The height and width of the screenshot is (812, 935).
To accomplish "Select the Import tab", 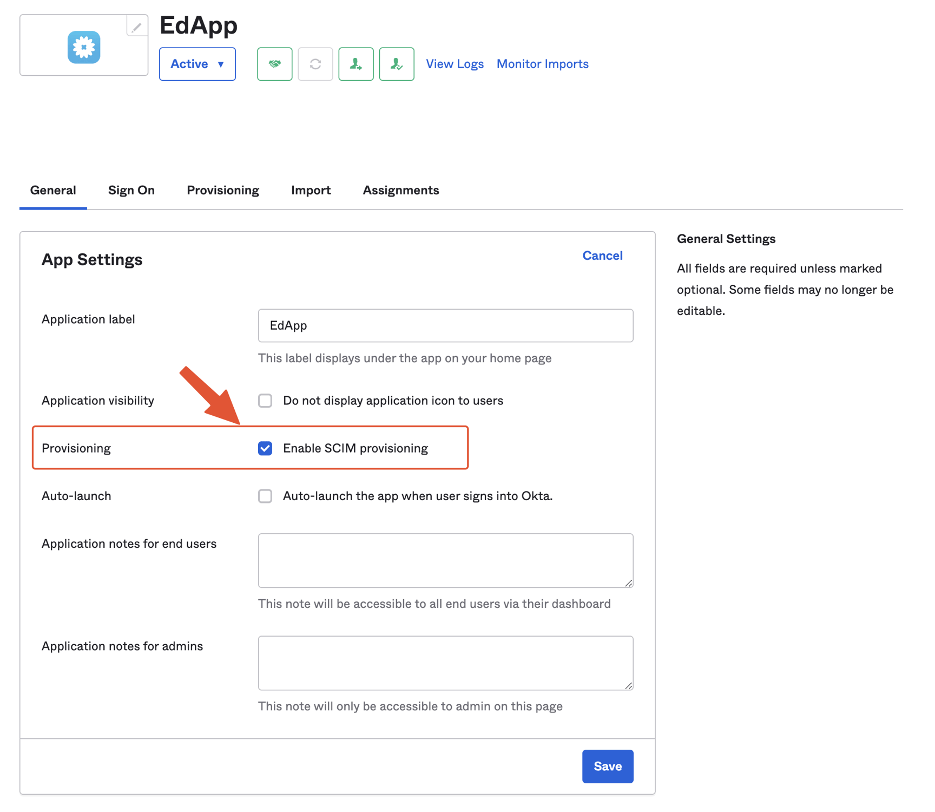I will 311,190.
